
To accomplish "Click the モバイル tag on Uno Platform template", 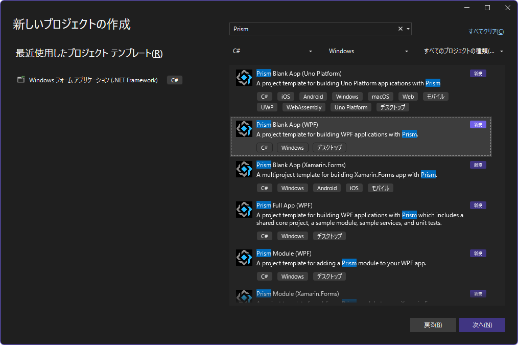I will coord(435,97).
